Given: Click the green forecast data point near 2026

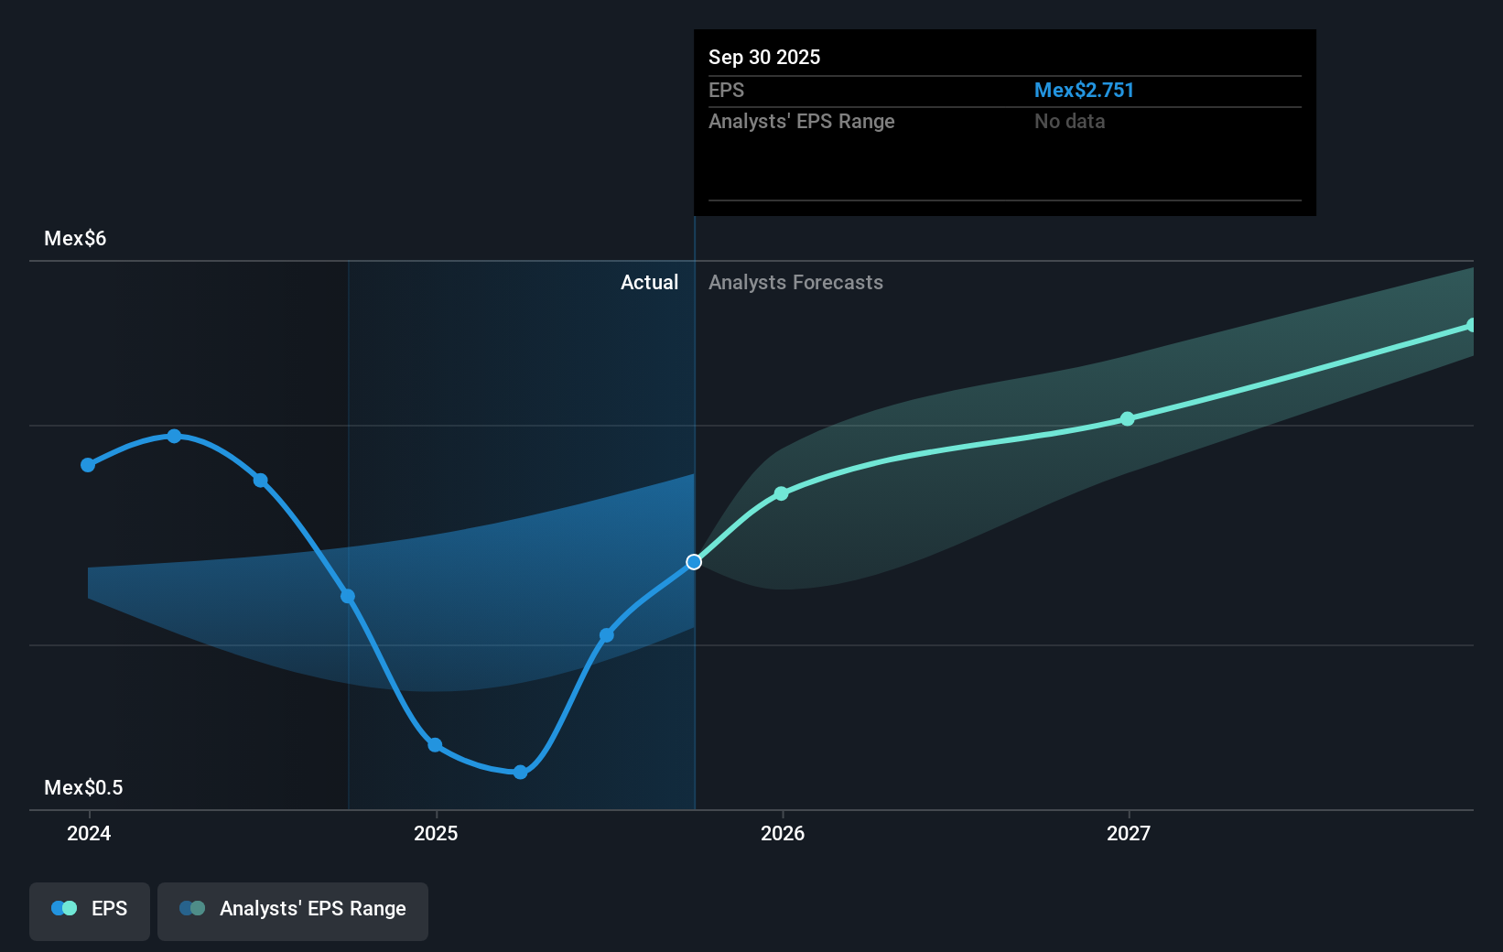Looking at the screenshot, I should coord(781,493).
